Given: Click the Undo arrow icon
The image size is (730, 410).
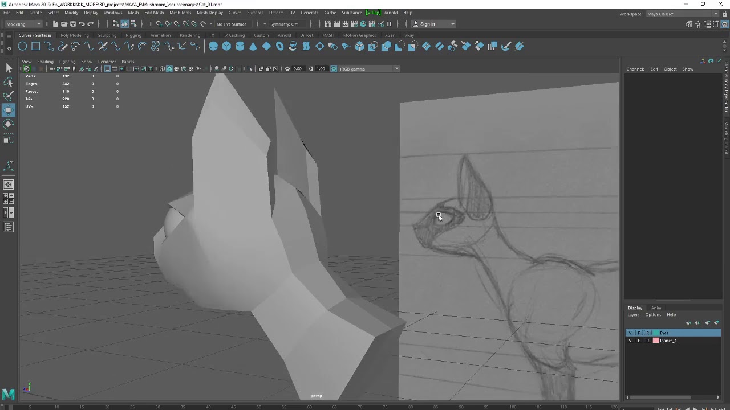Looking at the screenshot, I should (x=82, y=24).
